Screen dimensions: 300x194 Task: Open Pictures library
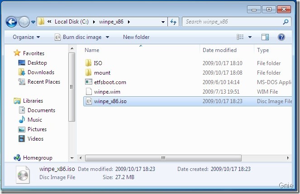click(37, 129)
